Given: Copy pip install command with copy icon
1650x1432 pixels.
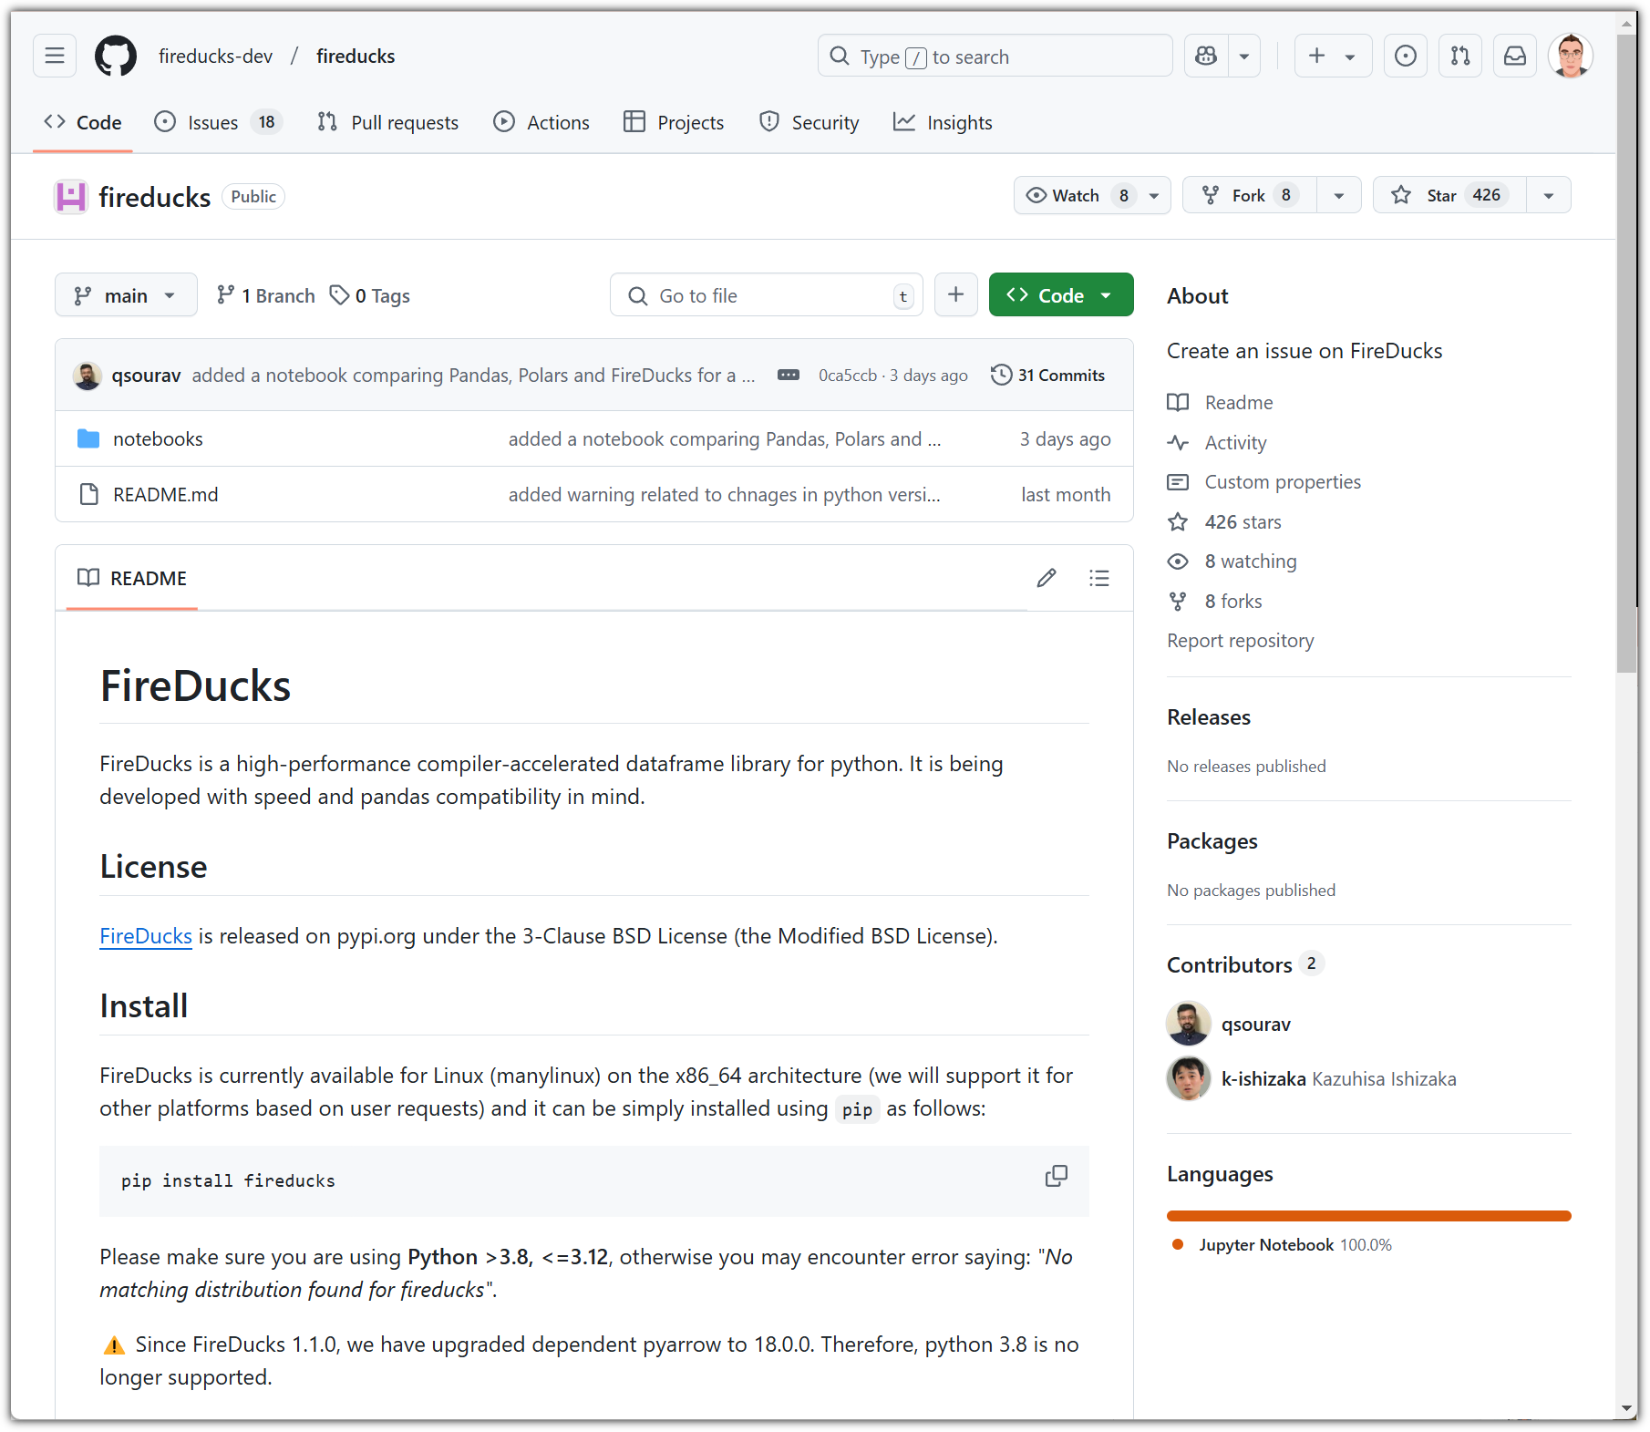Looking at the screenshot, I should coord(1057,1176).
